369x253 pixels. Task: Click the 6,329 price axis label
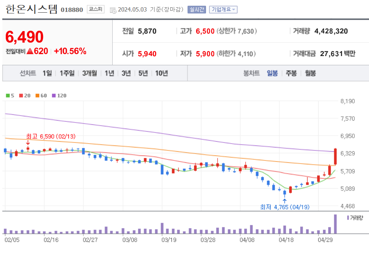click(347, 153)
